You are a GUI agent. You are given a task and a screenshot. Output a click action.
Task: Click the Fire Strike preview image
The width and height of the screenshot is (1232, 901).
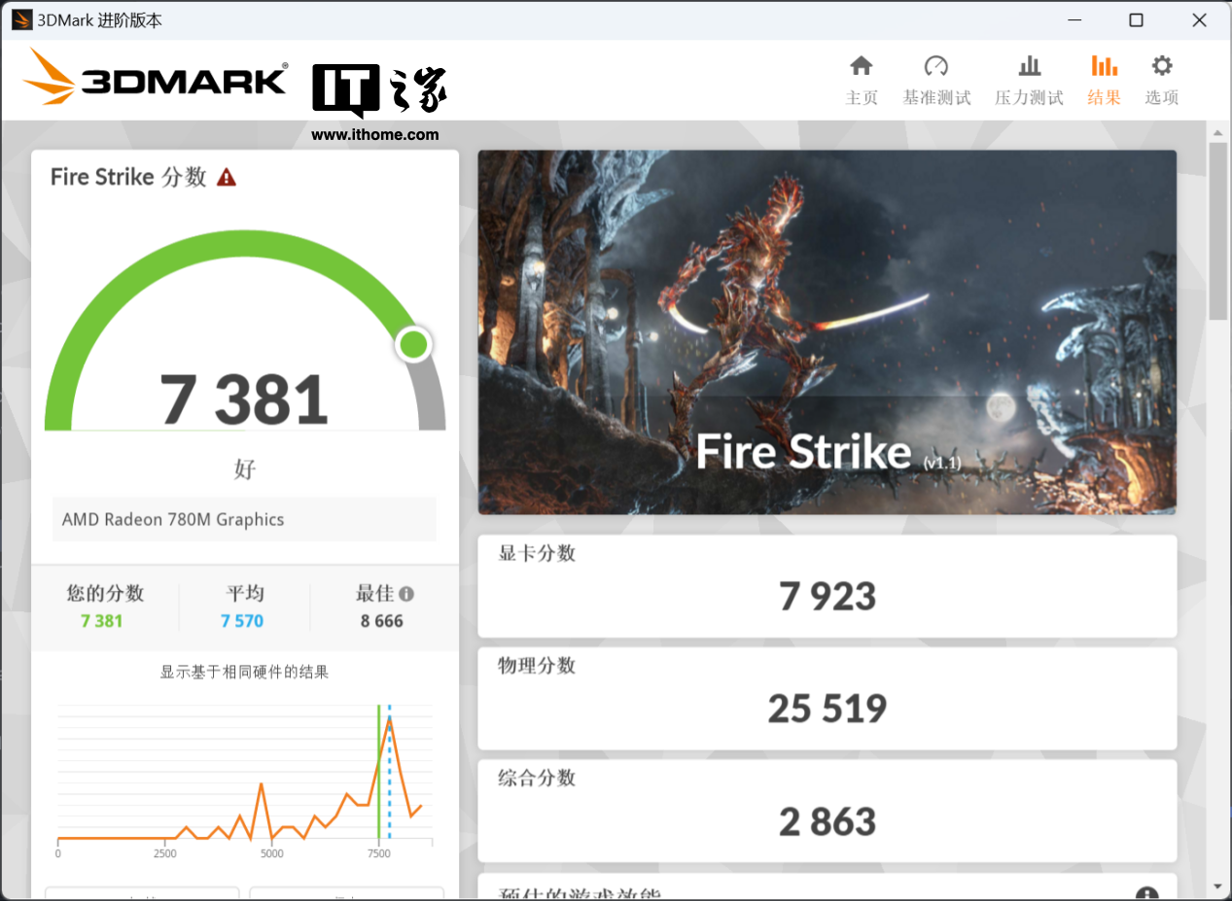tap(827, 331)
